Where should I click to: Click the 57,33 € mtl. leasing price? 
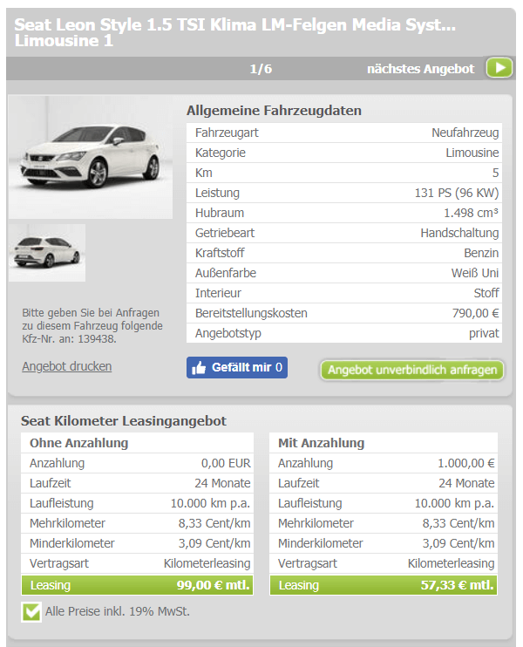(x=457, y=585)
